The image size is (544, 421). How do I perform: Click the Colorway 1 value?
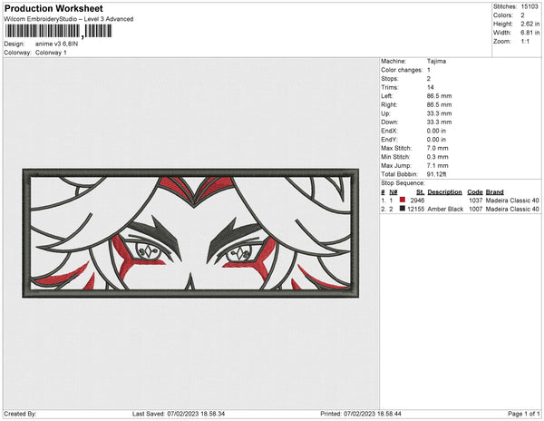(51, 53)
